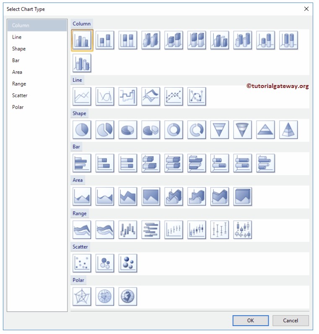Choose the last cylinder Bar chart icon
319x334 pixels.
(266, 163)
